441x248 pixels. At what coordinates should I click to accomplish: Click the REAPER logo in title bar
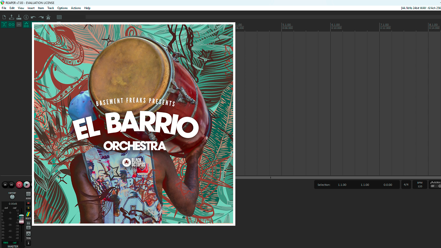point(3,3)
